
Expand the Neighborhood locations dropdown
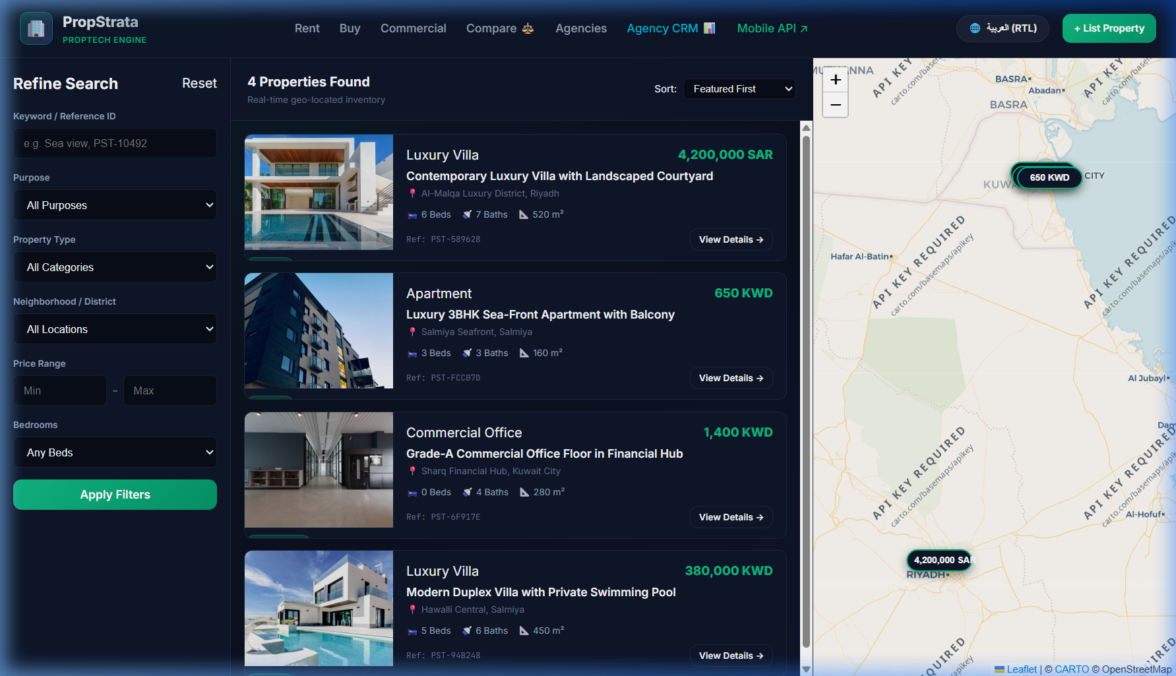tap(115, 329)
